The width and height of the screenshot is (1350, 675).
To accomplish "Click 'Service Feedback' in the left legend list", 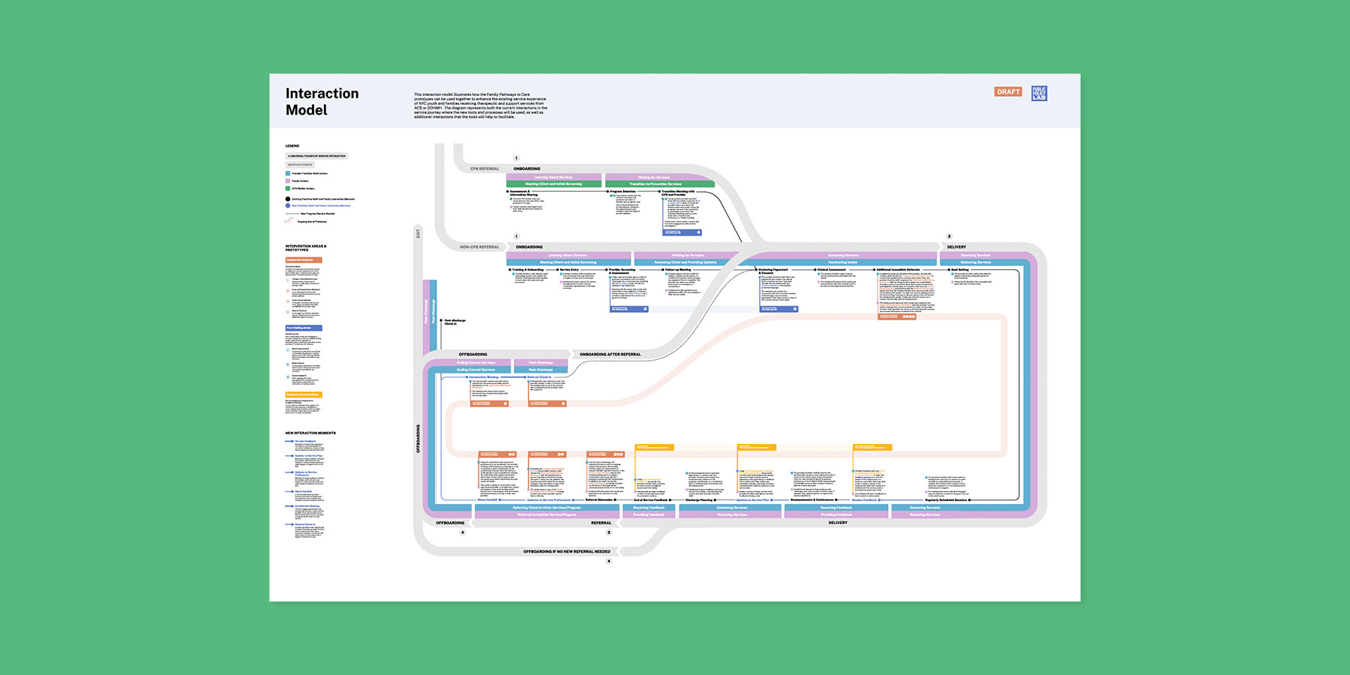I will click(x=305, y=441).
